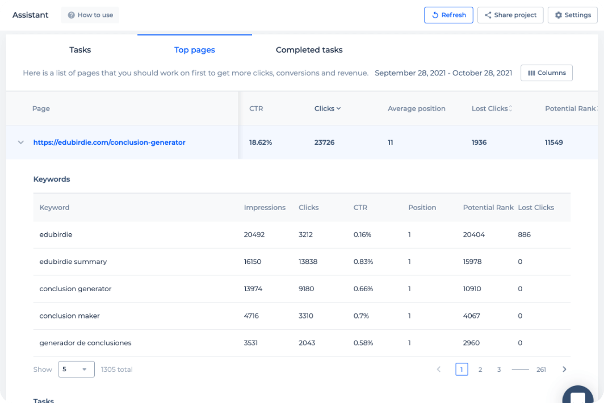The image size is (604, 403).
Task: Click the Refresh button
Action: pyautogui.click(x=448, y=15)
